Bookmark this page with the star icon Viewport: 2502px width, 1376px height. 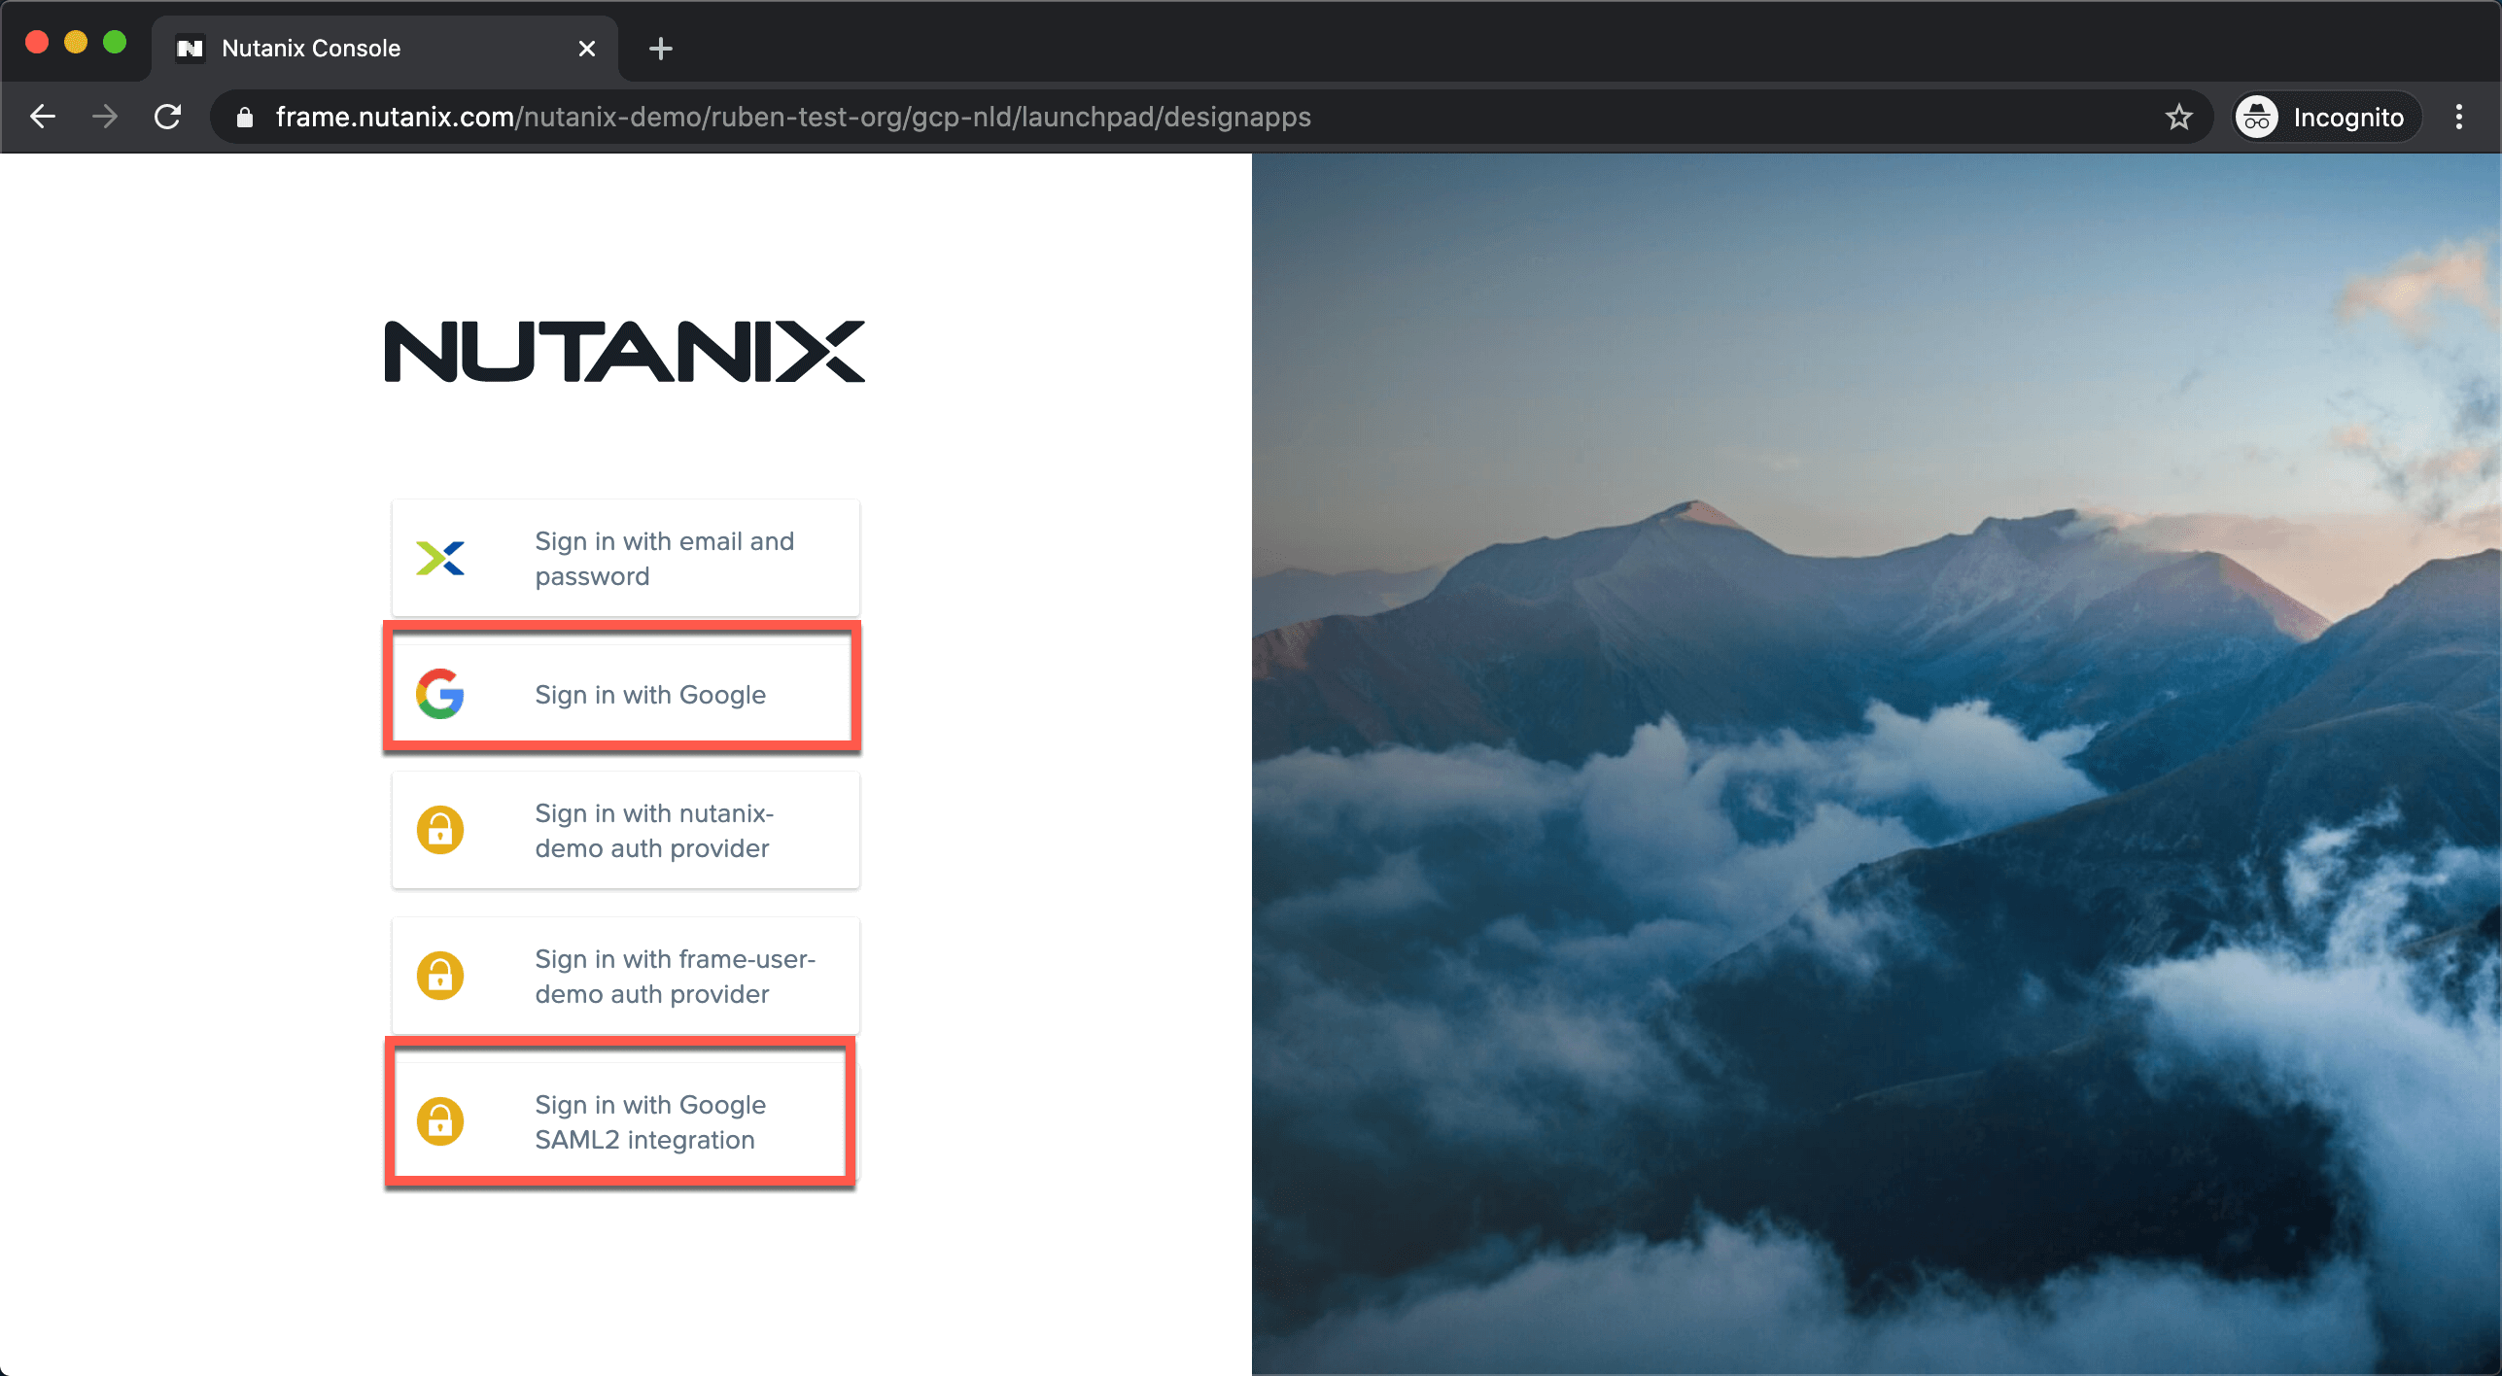[x=2178, y=118]
